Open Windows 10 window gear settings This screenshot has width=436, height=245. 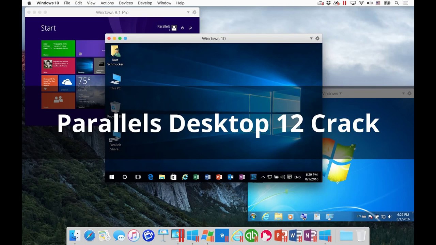pyautogui.click(x=317, y=38)
